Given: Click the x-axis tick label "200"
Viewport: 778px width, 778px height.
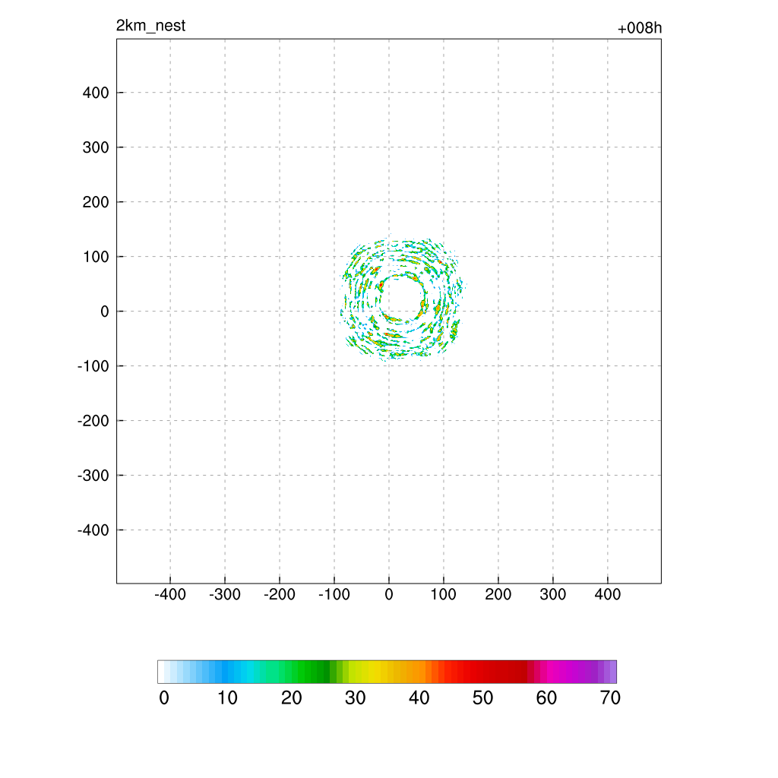Looking at the screenshot, I should pos(498,594).
